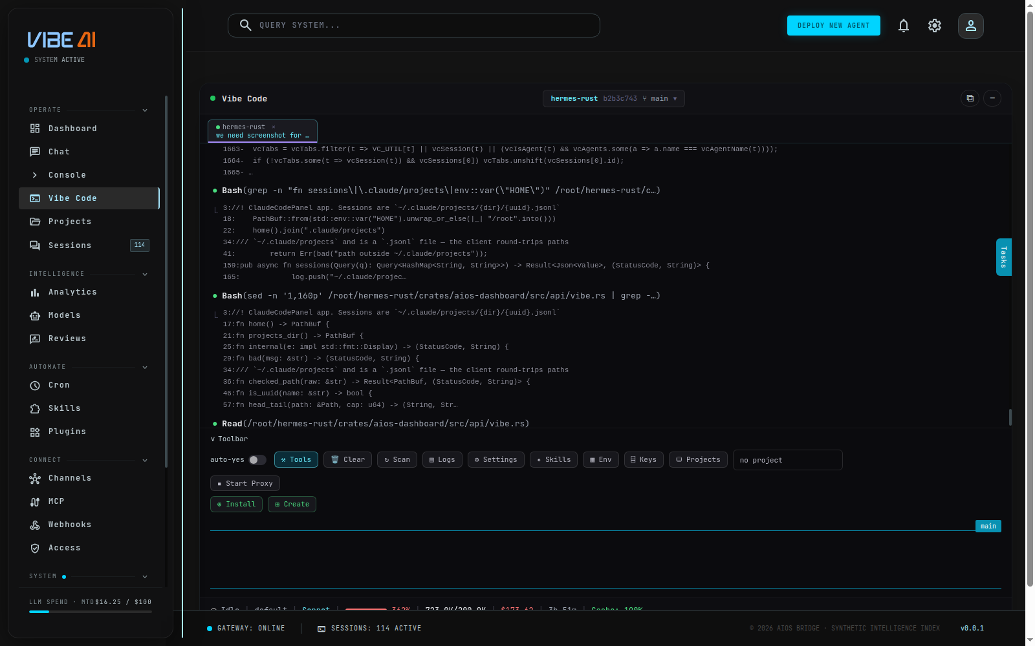Screen dimensions: 1035x646
Task: Click the Skills puzzle icon
Action: 35,408
